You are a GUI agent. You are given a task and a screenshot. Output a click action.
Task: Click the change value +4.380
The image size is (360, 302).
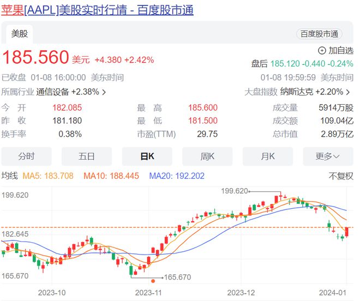coord(108,60)
